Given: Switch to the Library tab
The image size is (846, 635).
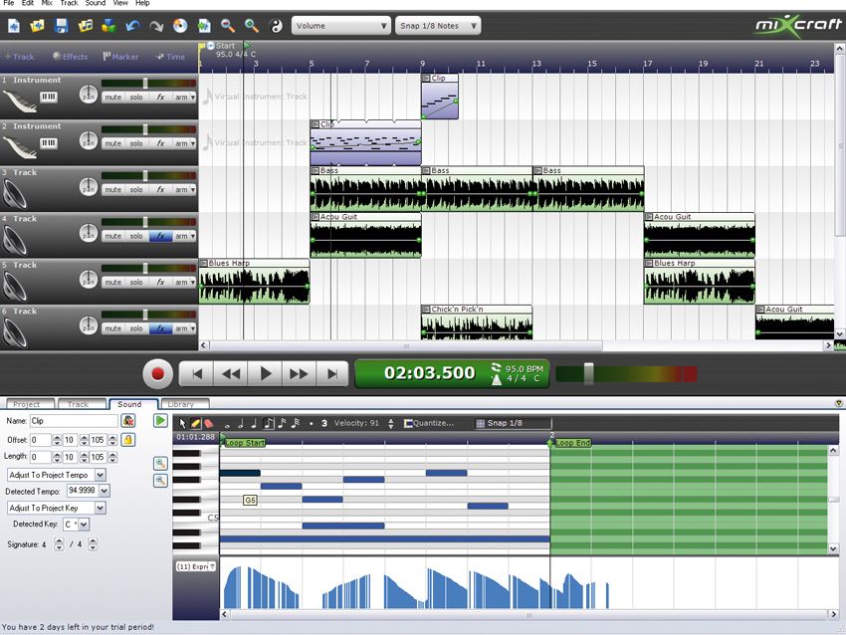Looking at the screenshot, I should [x=181, y=404].
